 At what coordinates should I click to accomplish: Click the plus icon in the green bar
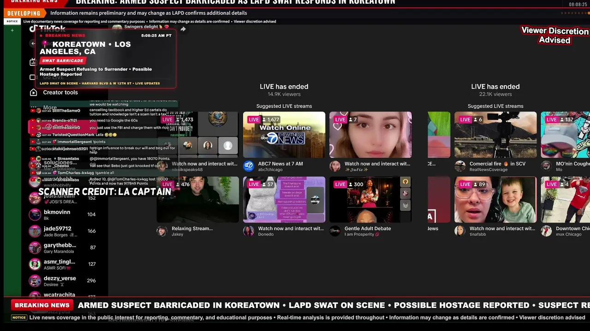12,30
